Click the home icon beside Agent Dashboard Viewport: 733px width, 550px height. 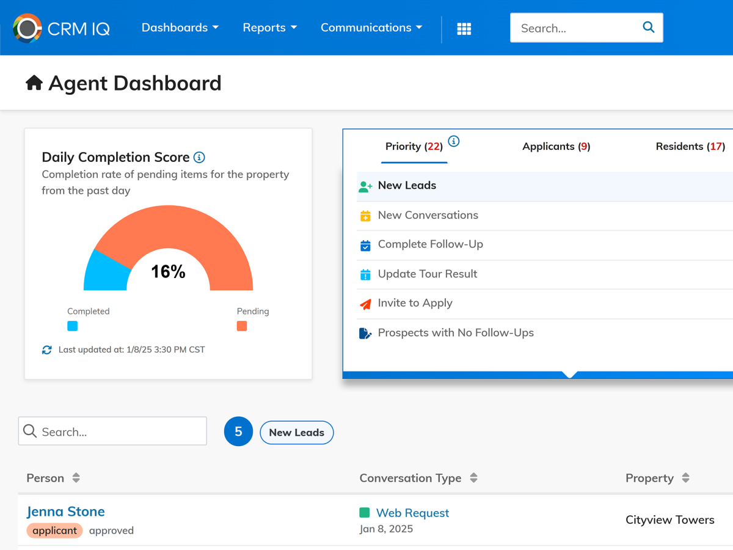[x=35, y=82]
